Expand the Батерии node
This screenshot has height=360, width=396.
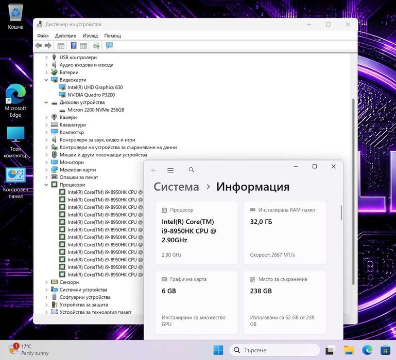tap(46, 73)
